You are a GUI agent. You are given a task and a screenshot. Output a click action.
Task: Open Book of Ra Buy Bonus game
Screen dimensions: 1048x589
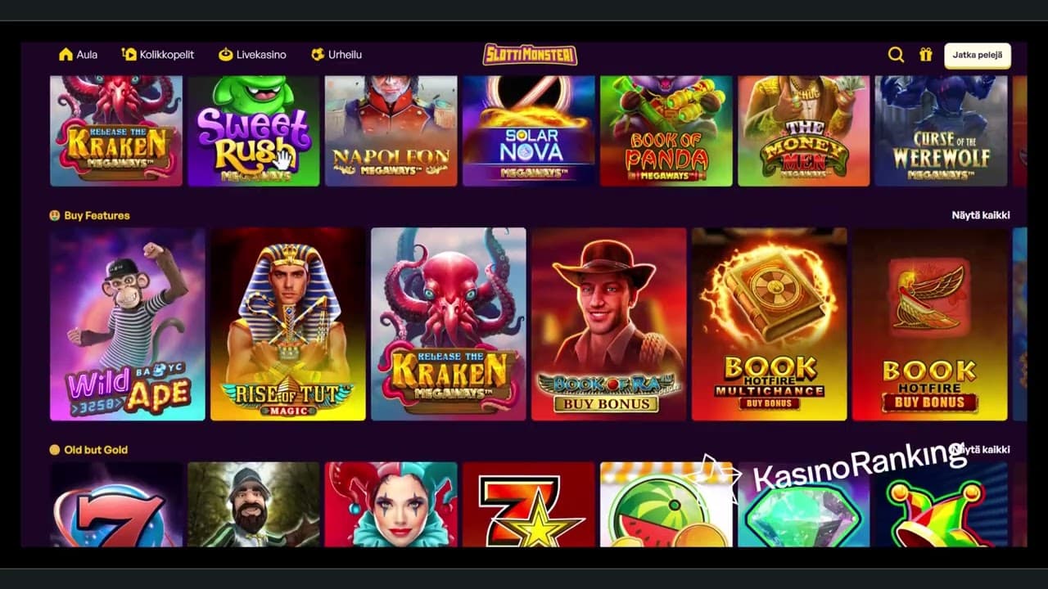[609, 324]
